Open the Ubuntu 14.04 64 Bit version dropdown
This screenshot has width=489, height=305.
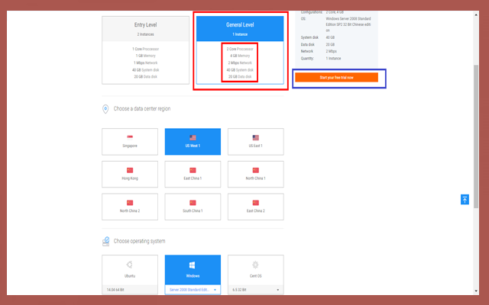(129, 290)
